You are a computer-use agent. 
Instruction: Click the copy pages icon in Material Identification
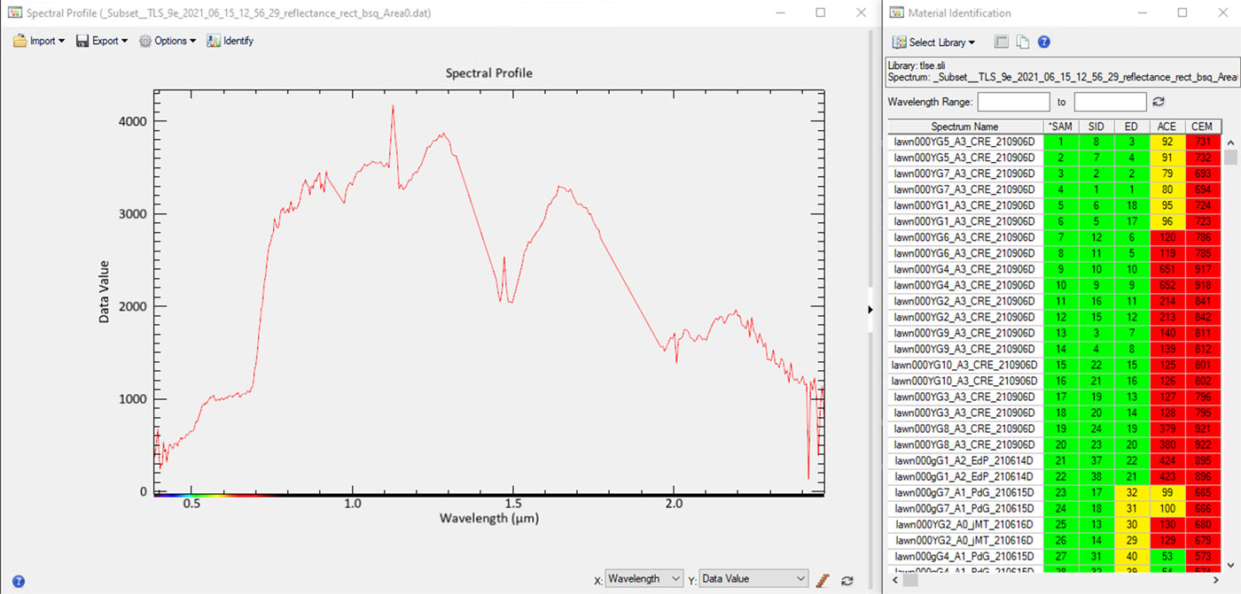coord(1022,42)
